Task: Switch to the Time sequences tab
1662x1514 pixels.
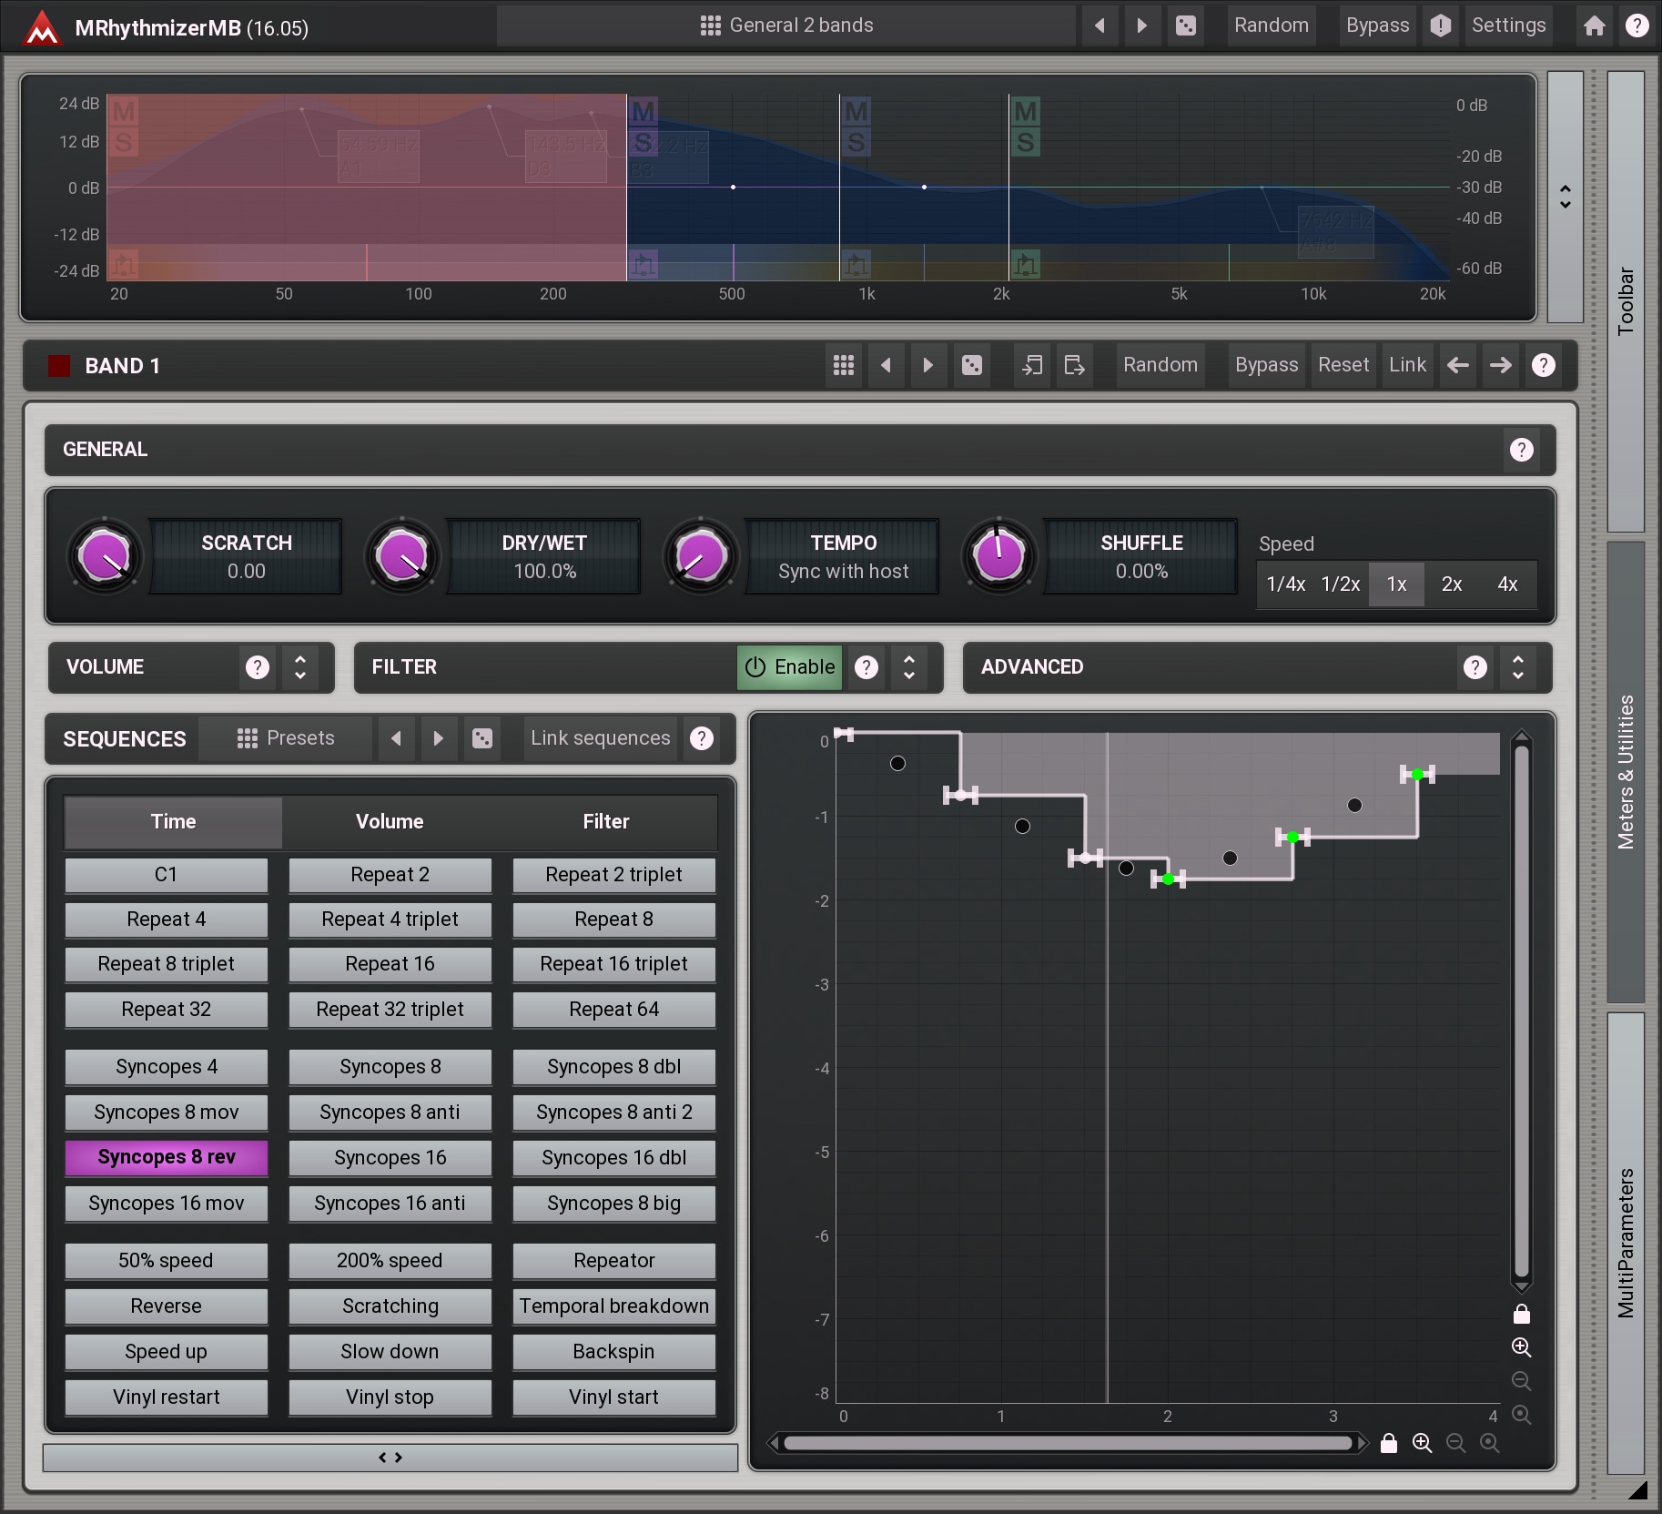Action: pos(173,822)
